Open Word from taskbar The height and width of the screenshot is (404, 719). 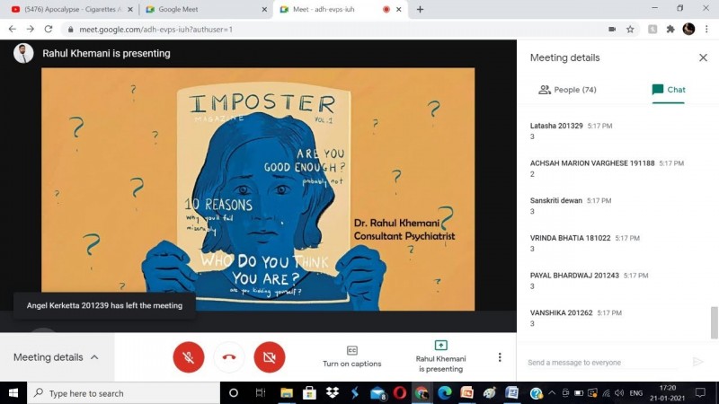click(x=511, y=393)
